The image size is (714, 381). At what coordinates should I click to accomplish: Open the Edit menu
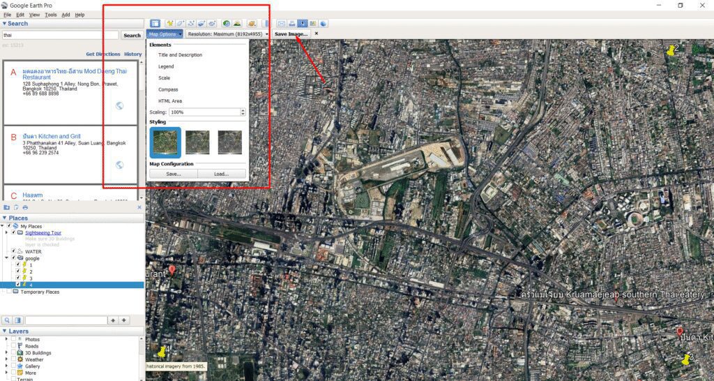coord(20,15)
